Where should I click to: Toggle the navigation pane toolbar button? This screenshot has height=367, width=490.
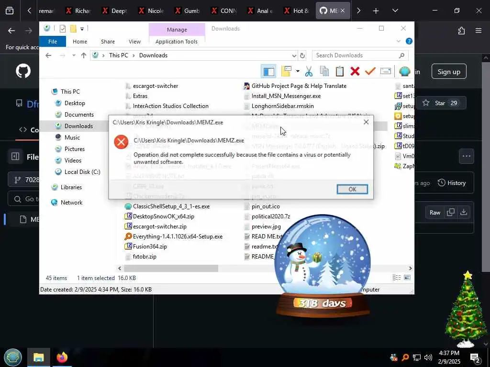click(x=268, y=72)
